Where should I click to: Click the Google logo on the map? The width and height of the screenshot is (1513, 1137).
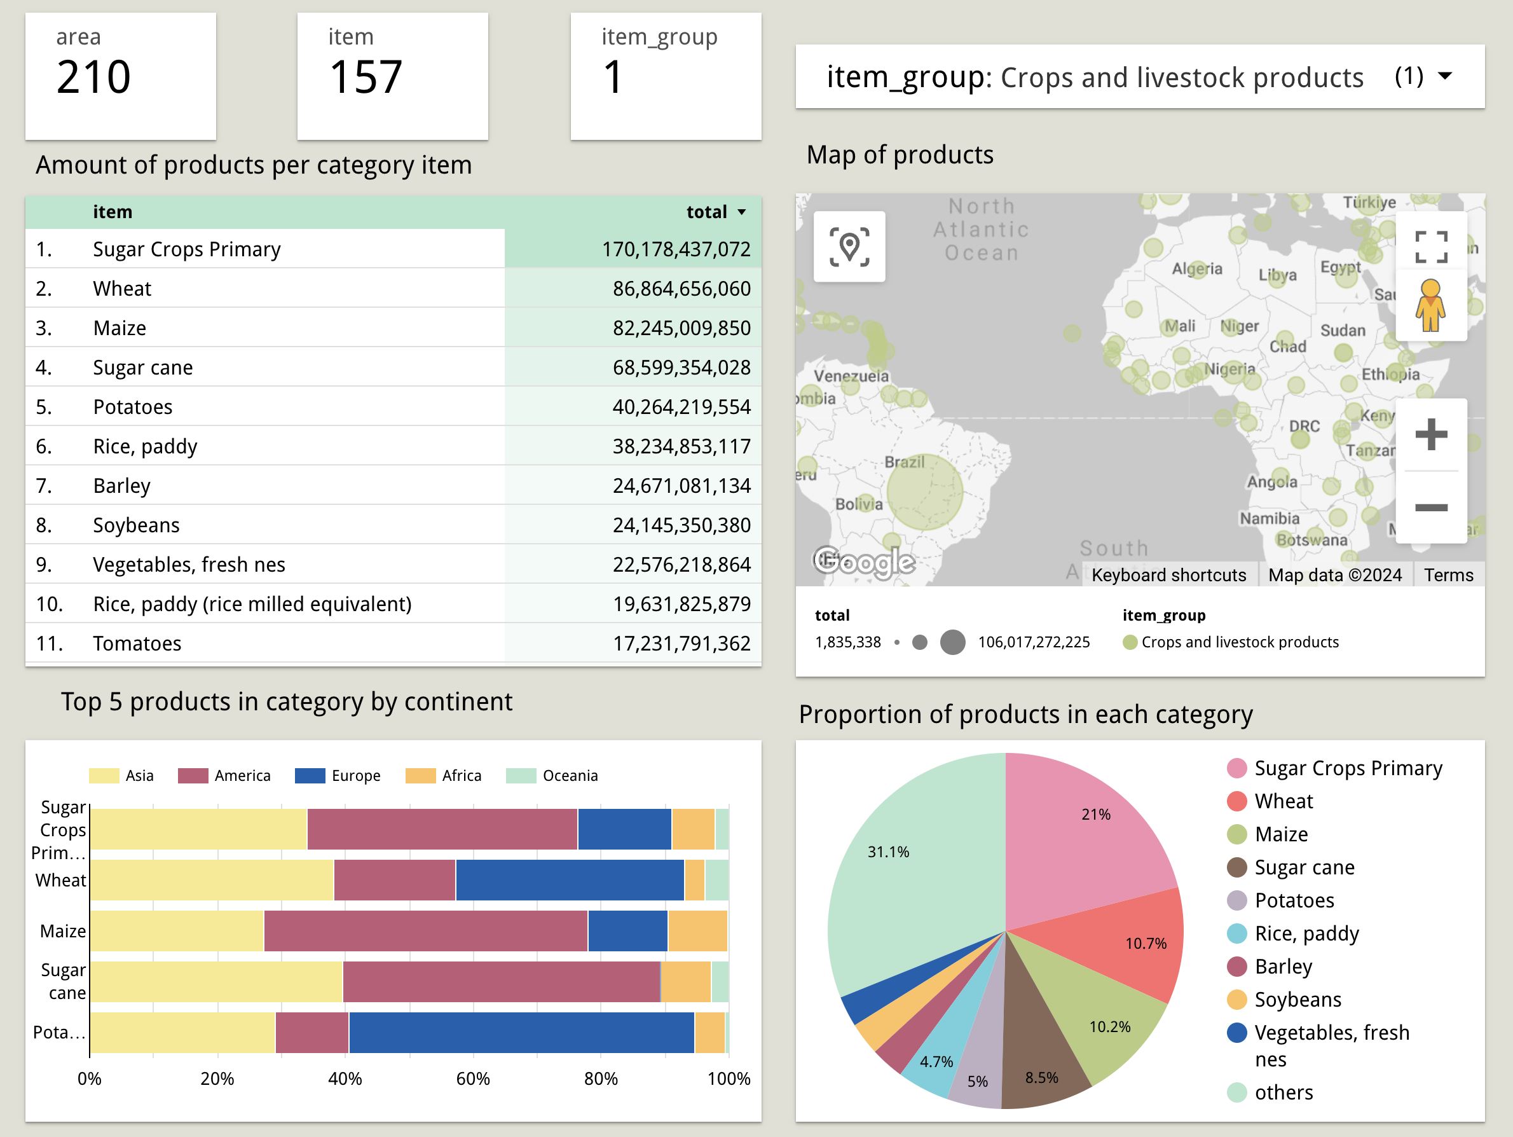(x=864, y=562)
